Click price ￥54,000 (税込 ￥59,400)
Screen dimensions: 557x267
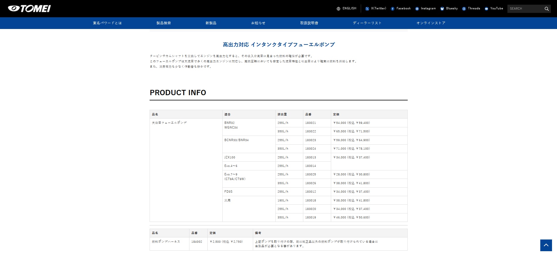351,123
